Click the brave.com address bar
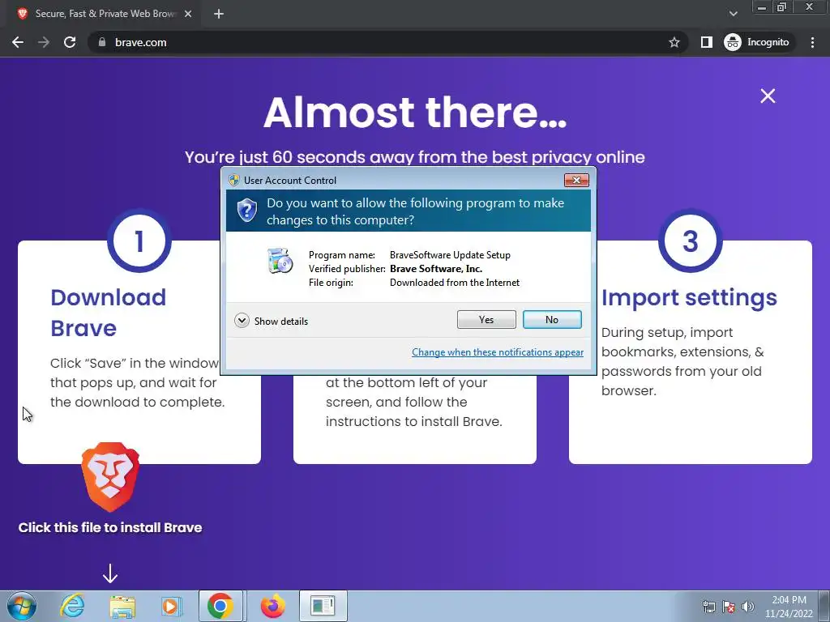 coord(388,42)
